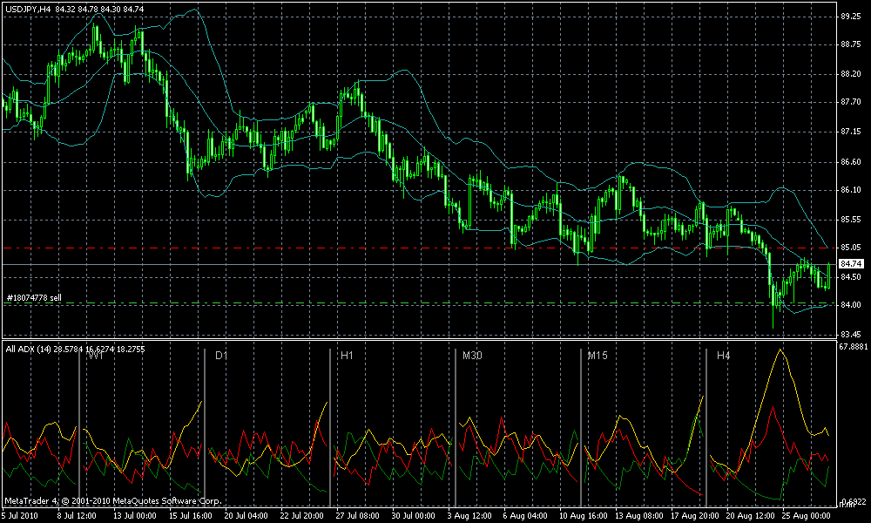Screen dimensions: 871x523
Task: Click the 85.55 price axis value
Action: (x=851, y=220)
